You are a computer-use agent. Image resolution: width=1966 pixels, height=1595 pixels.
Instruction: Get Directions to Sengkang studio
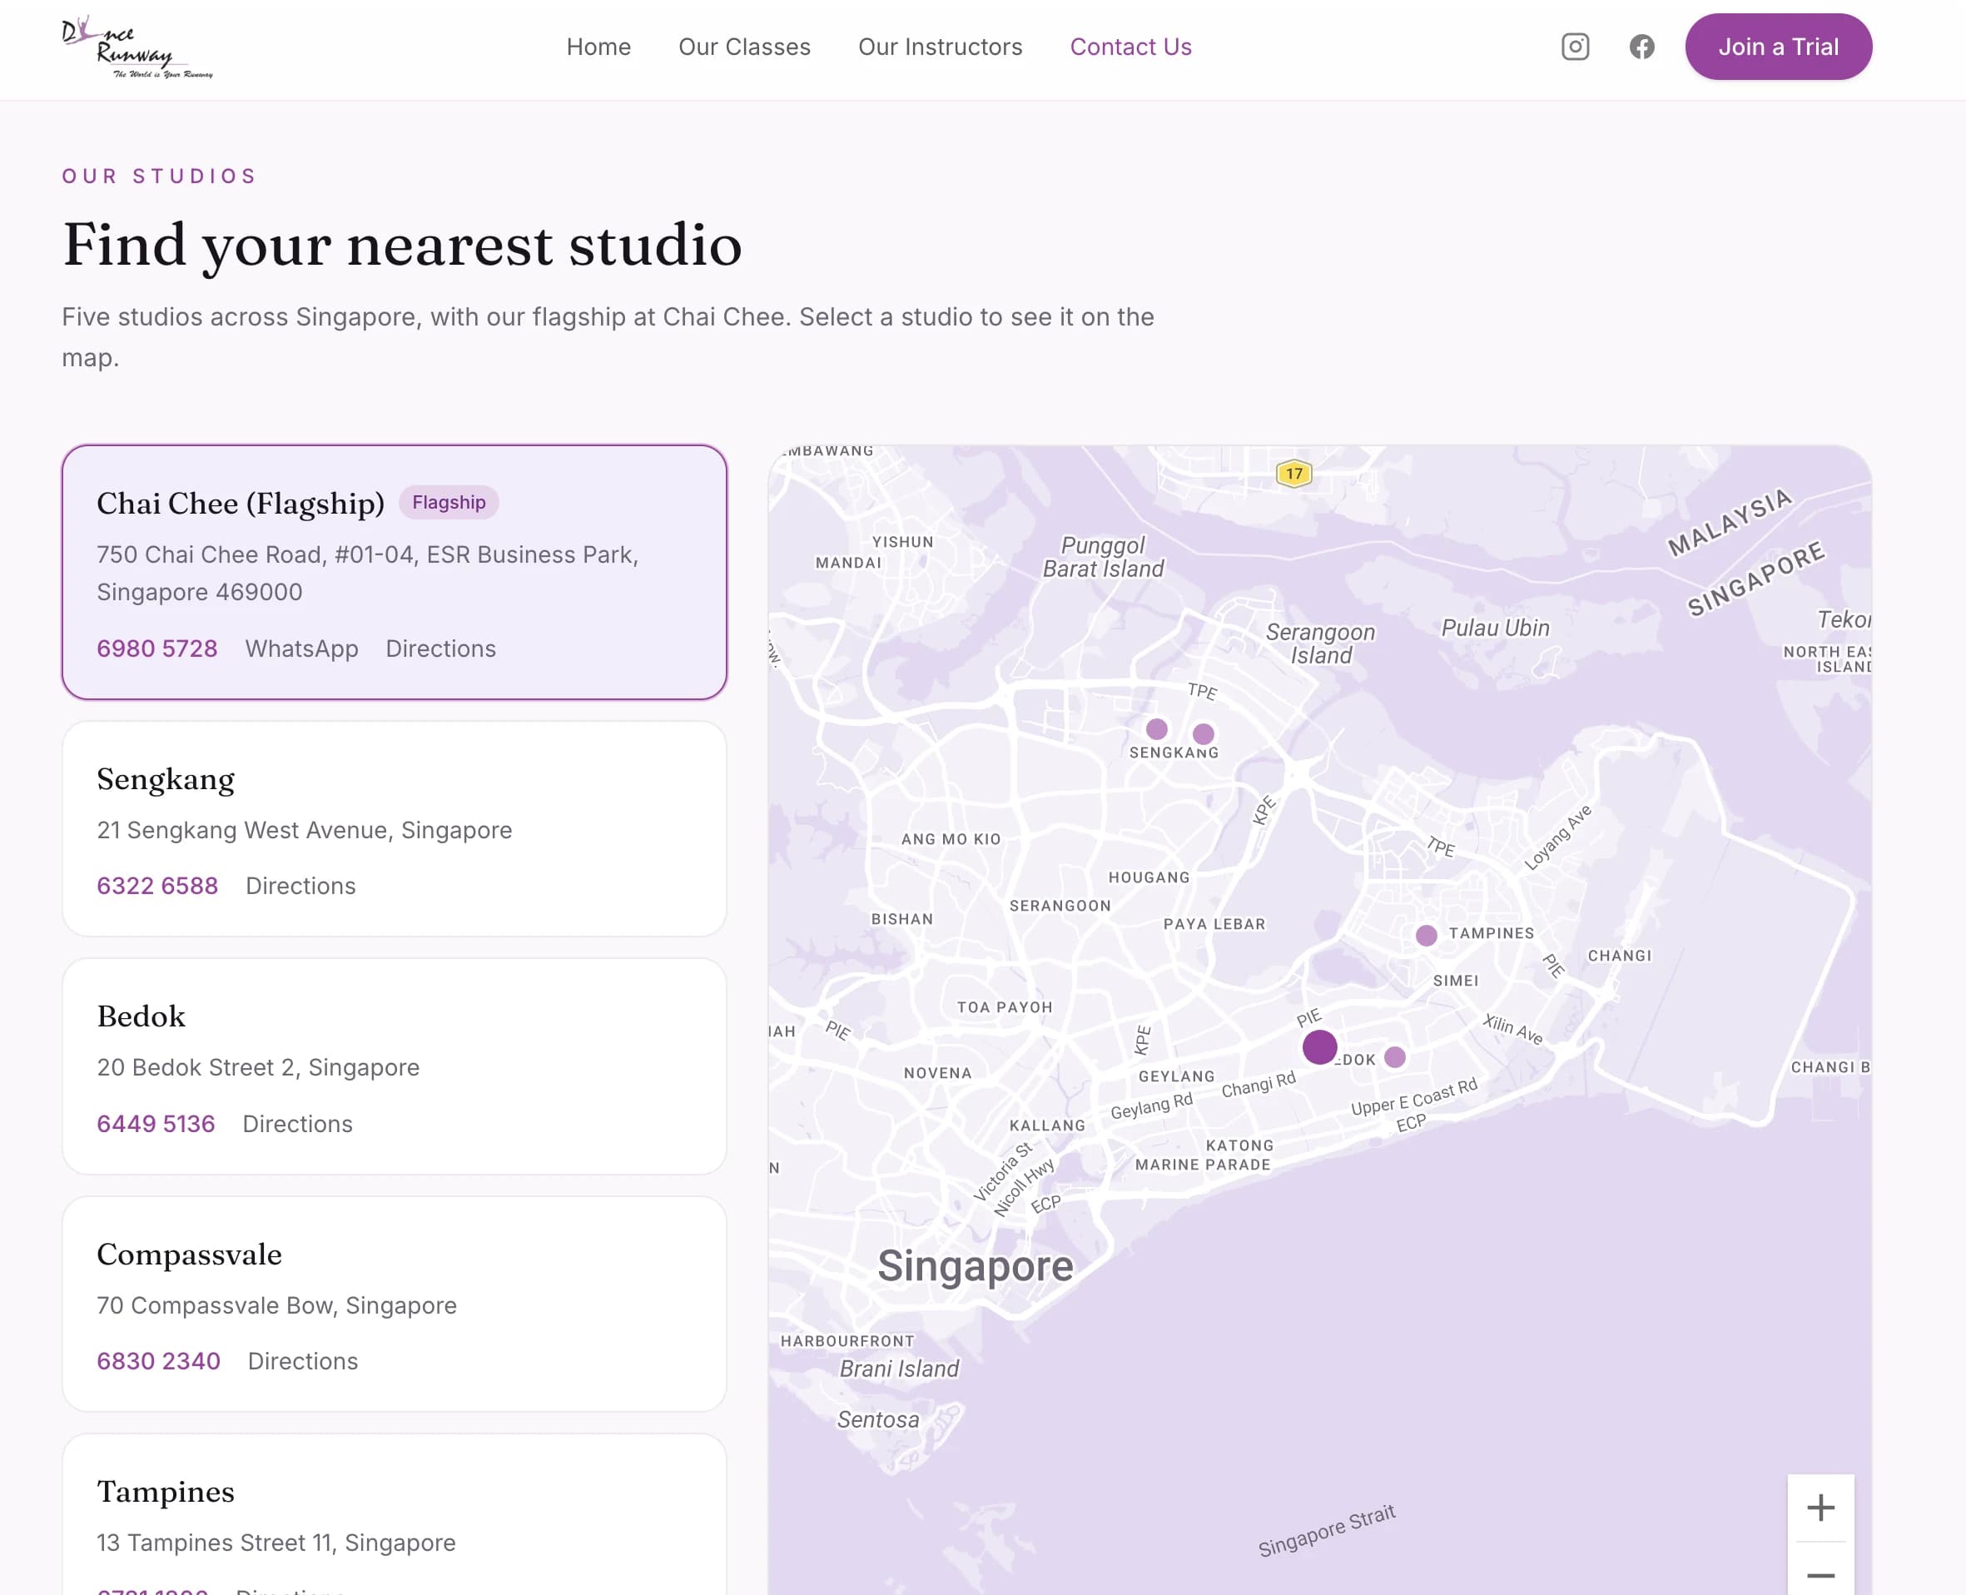[300, 886]
